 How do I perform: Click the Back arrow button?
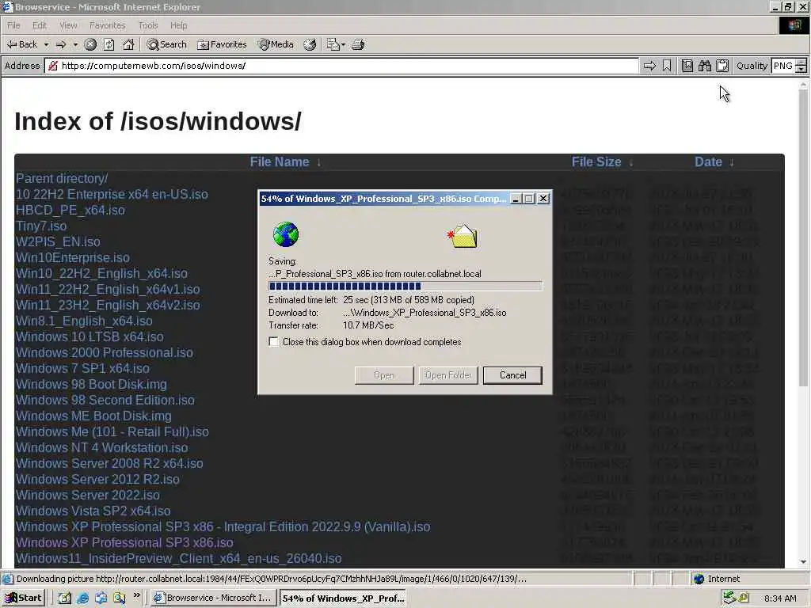[x=21, y=44]
